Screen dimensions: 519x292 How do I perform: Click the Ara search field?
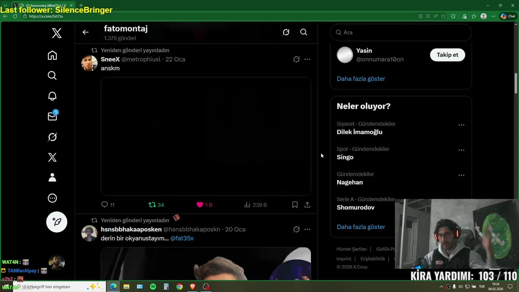coord(401,32)
